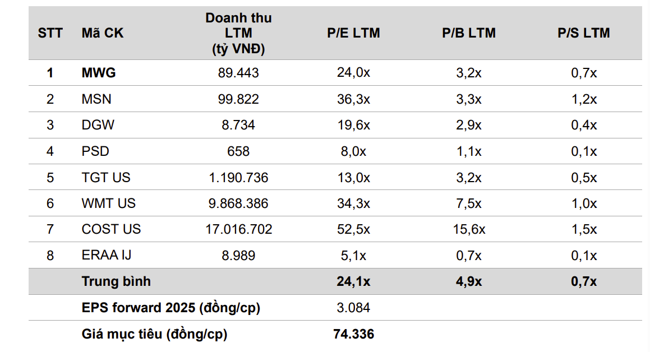Click the DGW stock code
Image resolution: width=650 pixels, height=352 pixels.
coord(98,125)
